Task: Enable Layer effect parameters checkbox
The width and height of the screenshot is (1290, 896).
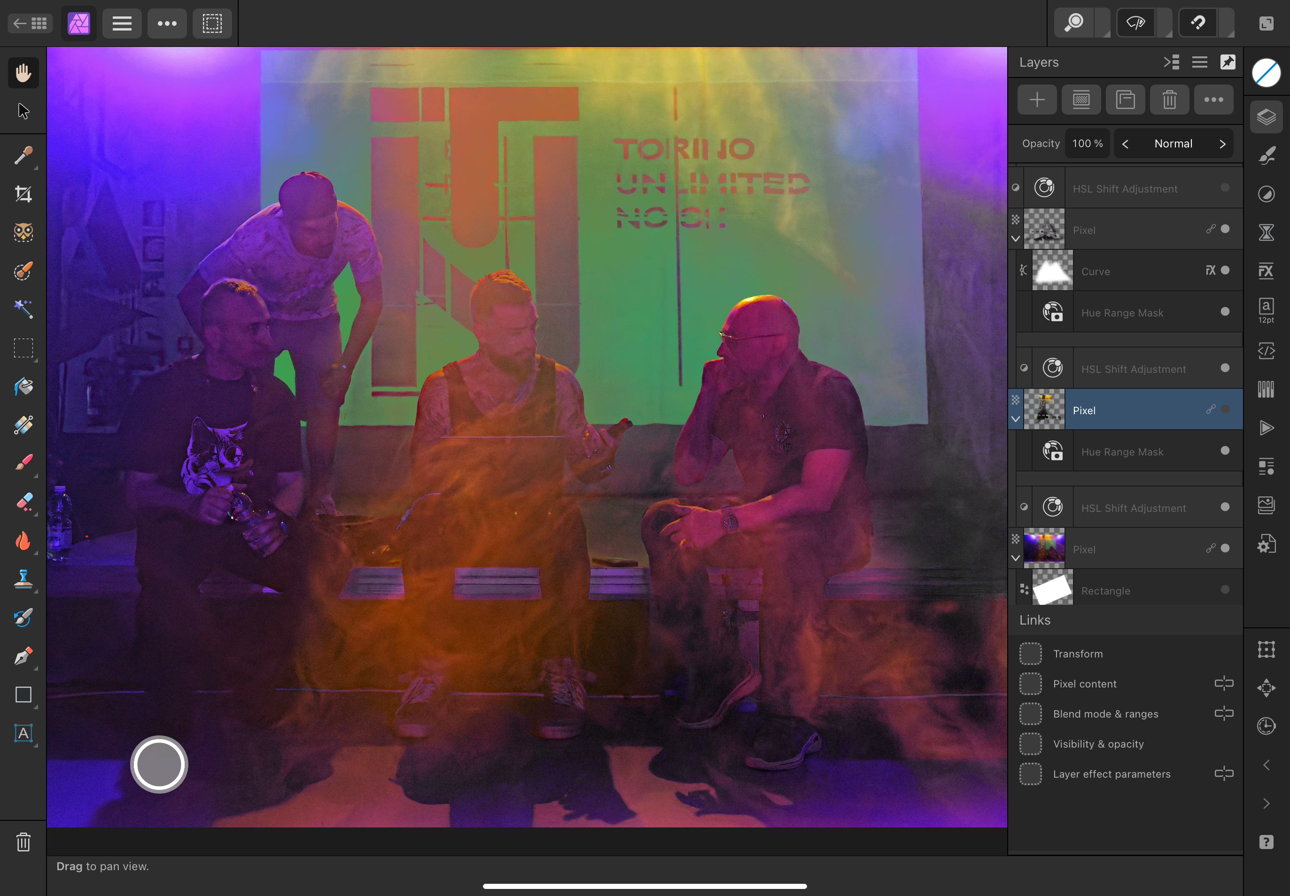Action: [x=1031, y=774]
